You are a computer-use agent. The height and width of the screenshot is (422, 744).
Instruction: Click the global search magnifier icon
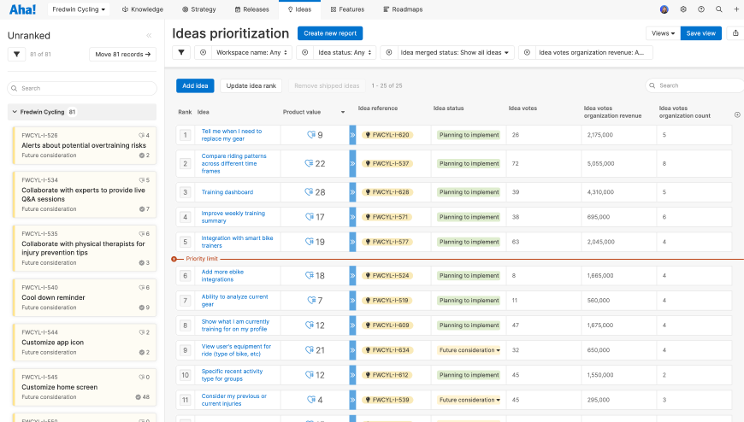pos(719,9)
